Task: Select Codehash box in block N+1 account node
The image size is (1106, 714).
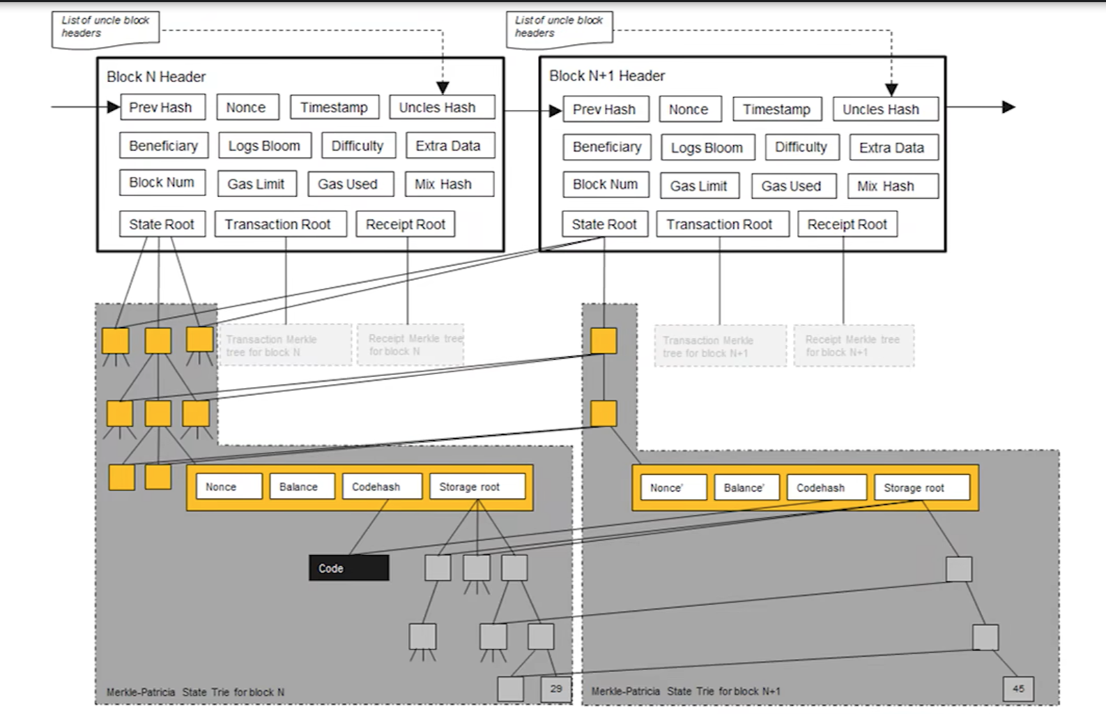Action: pyautogui.click(x=827, y=488)
